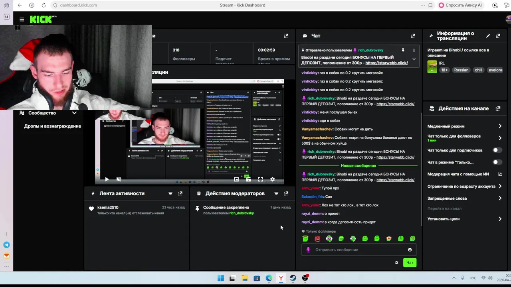Open File Explorer in taskbar
The width and height of the screenshot is (511, 287).
click(244, 278)
